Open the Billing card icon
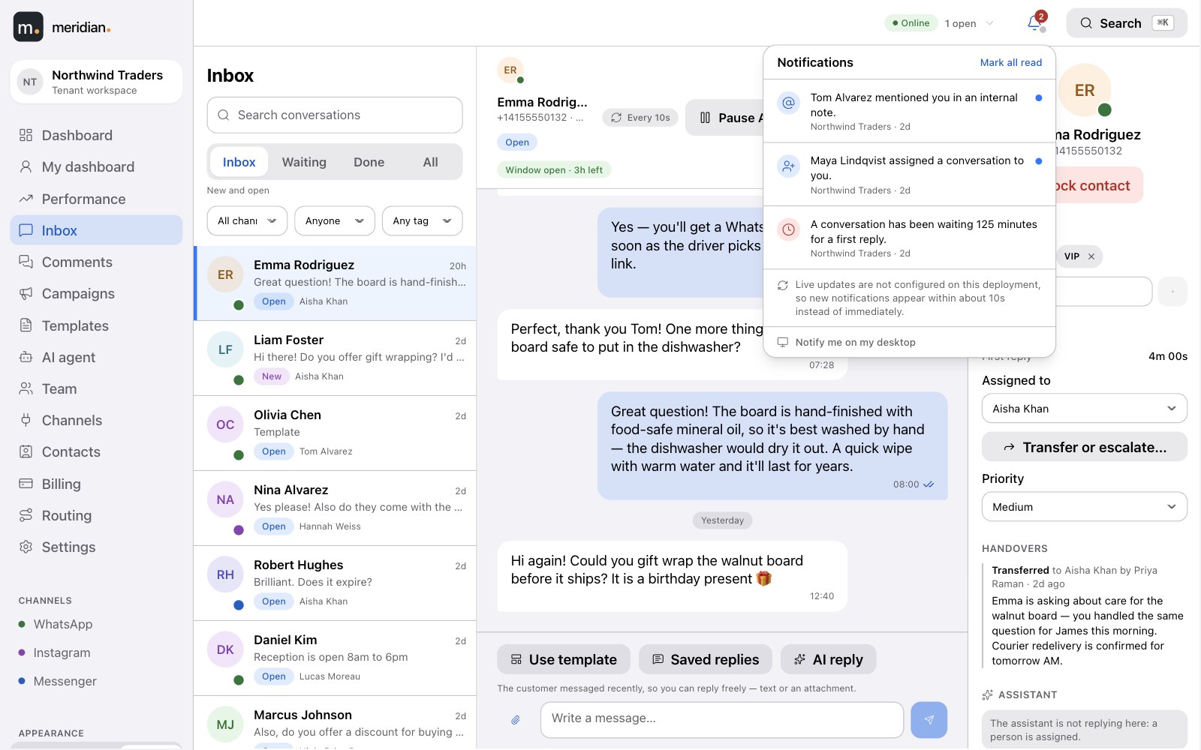Screen dimensions: 1201x750 (x=26, y=484)
